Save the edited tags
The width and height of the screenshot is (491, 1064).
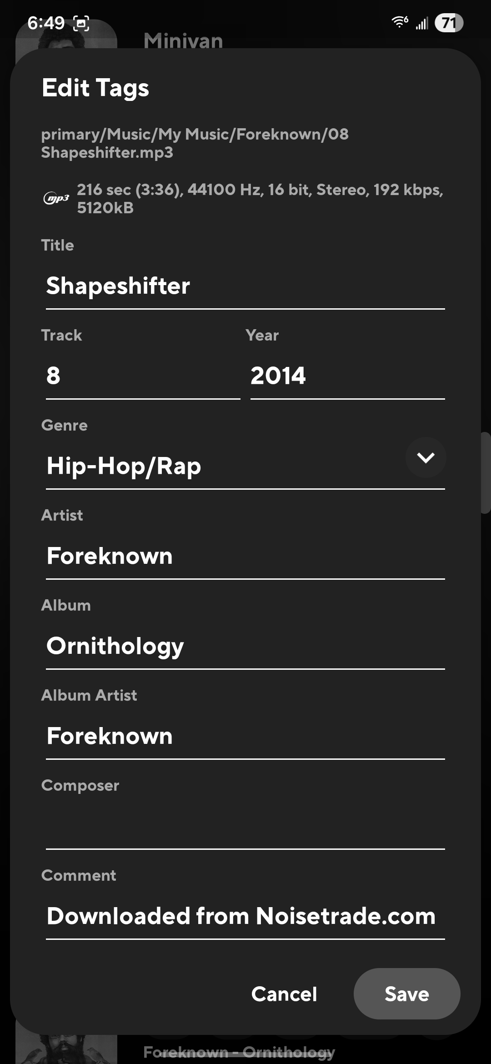pos(406,994)
